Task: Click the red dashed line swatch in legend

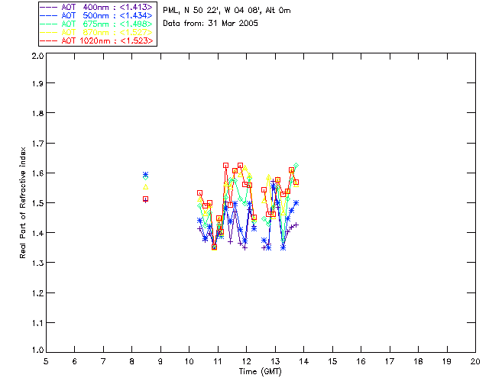Action: pos(49,41)
